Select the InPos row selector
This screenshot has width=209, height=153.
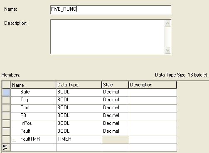pos(6,124)
